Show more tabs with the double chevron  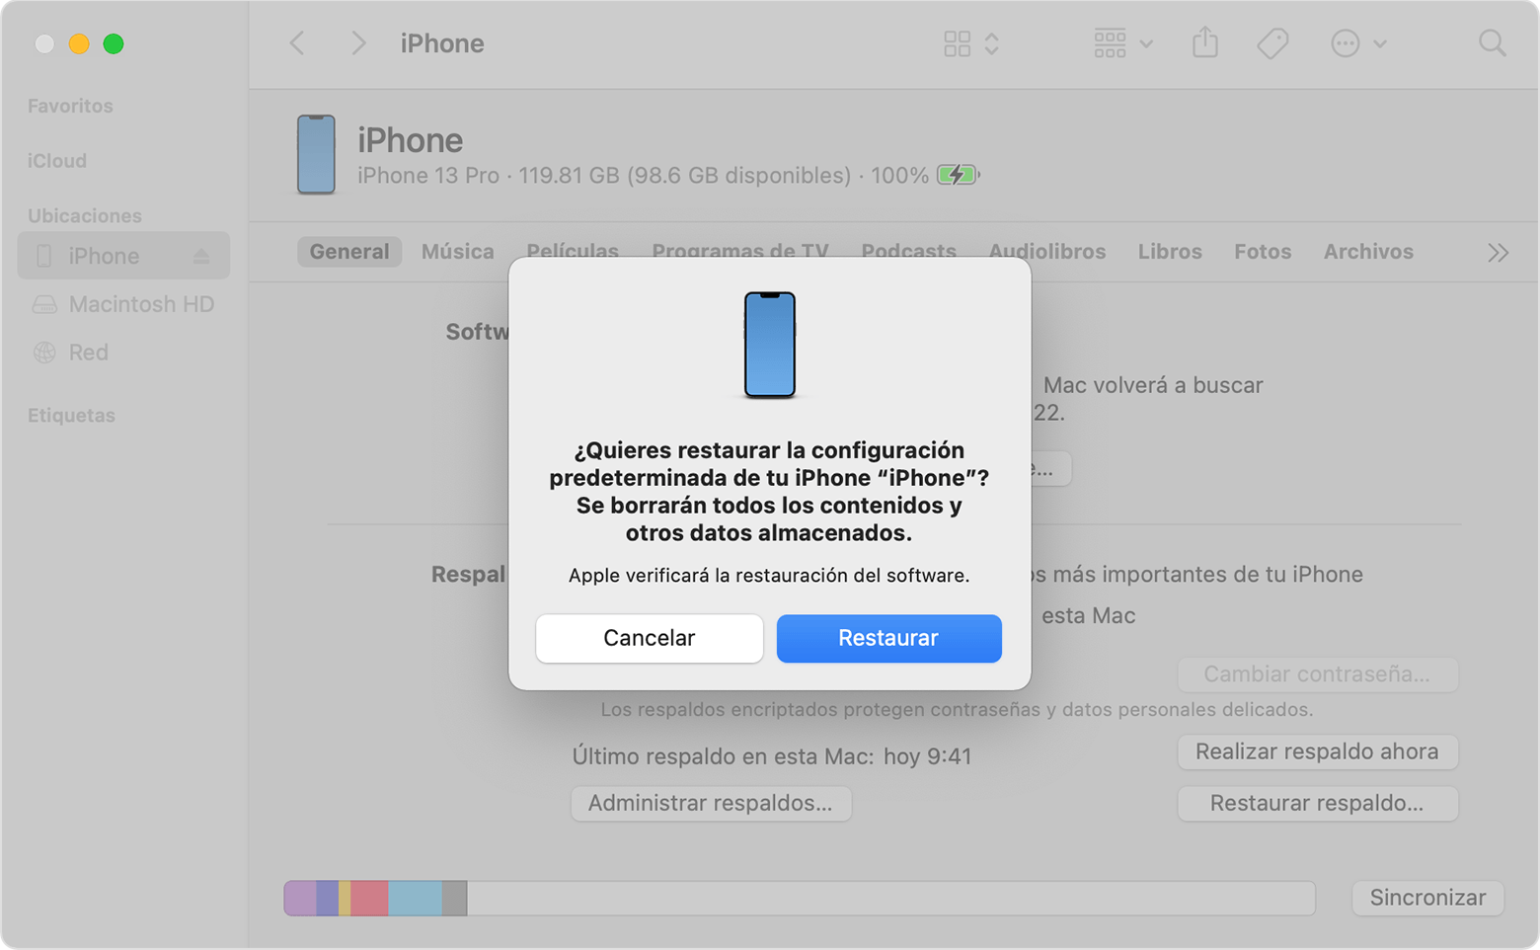click(1497, 252)
